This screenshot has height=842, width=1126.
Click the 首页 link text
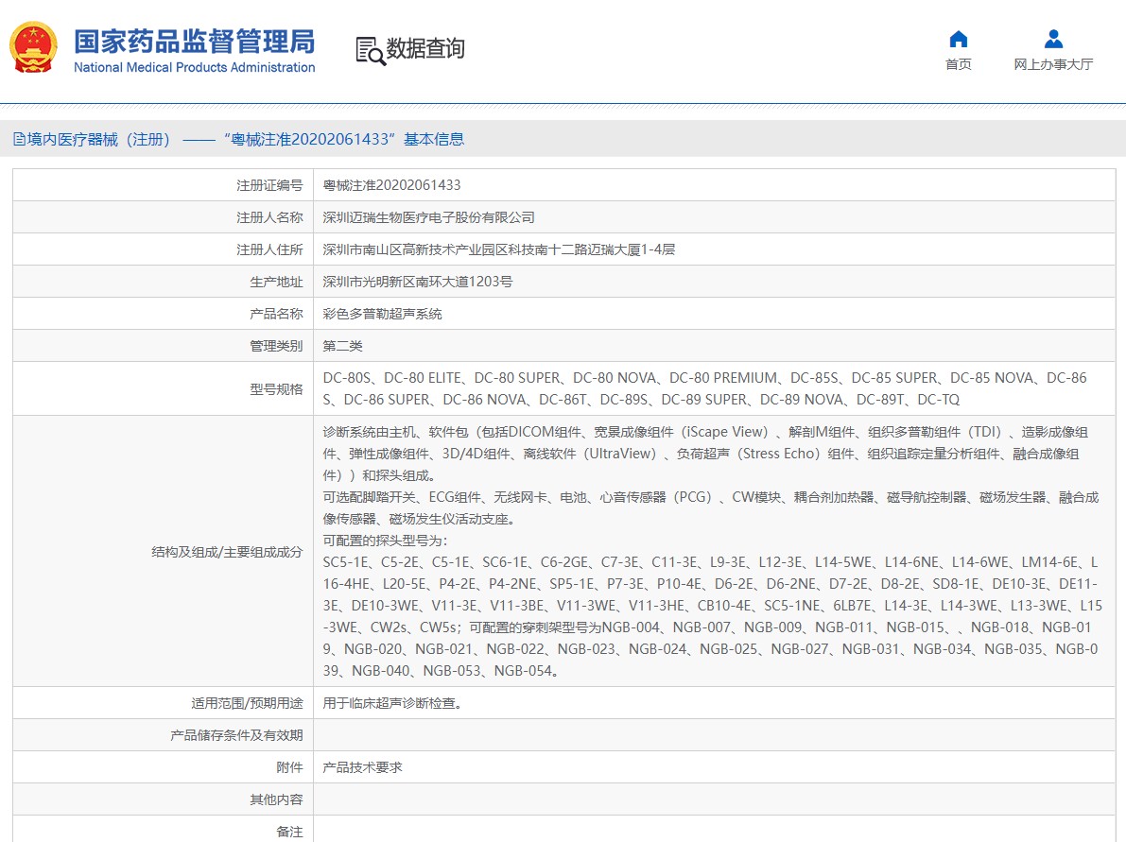point(958,64)
